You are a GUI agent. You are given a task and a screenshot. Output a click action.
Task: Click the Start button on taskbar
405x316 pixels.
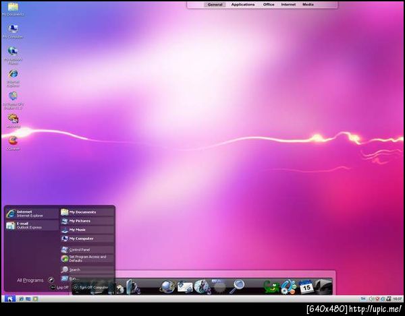click(x=9, y=299)
